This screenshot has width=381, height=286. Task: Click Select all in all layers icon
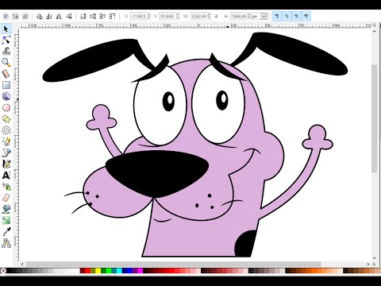pyautogui.click(x=15, y=17)
